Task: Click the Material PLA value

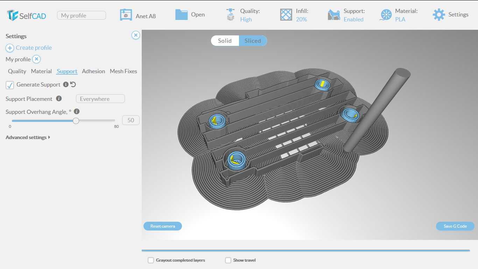Action: (x=400, y=20)
